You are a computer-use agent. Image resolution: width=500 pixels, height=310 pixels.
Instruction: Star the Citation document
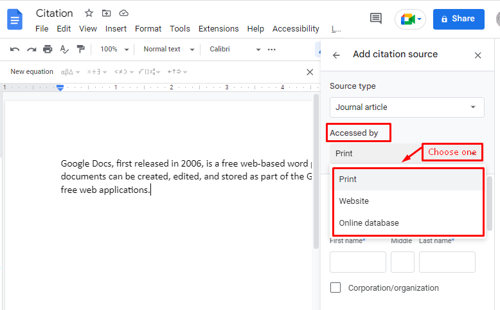click(89, 13)
